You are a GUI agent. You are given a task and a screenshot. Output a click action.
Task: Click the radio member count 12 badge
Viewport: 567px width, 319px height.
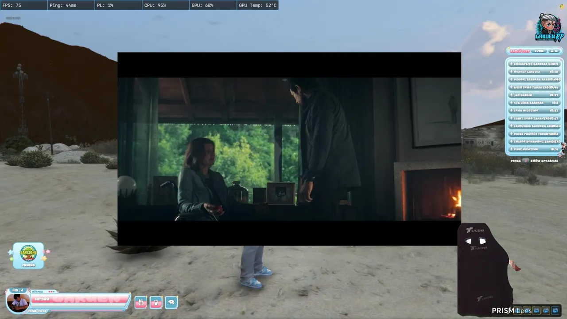click(x=554, y=51)
